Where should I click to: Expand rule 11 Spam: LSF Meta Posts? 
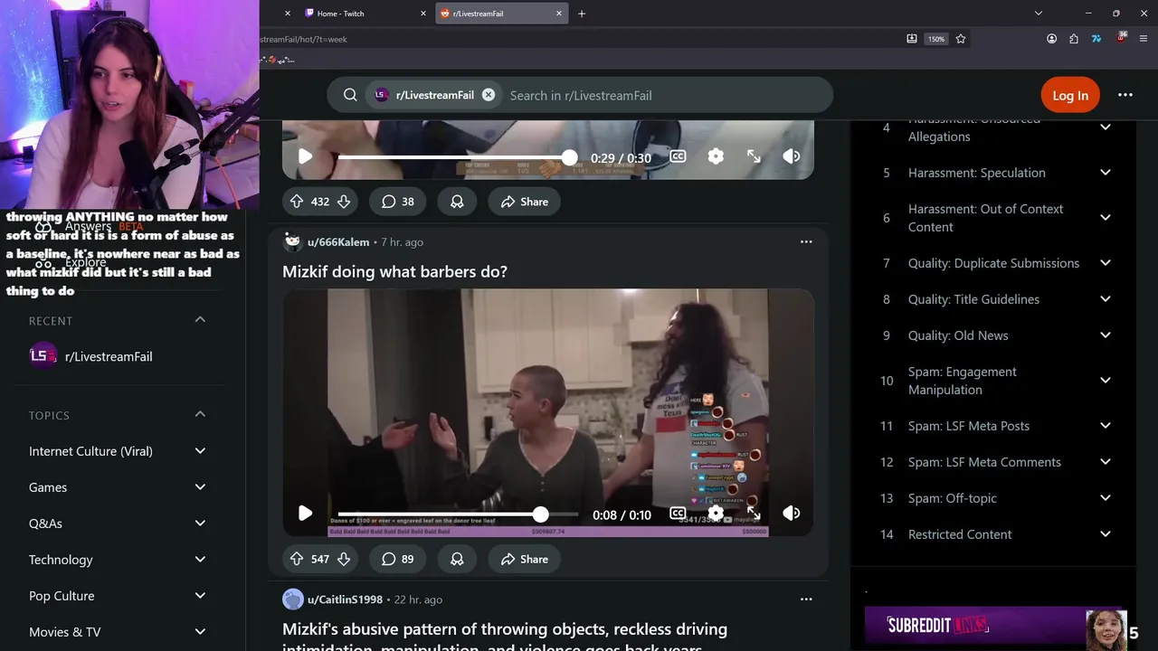1106,426
